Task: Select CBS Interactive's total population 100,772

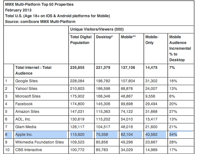Action: pyautogui.click(x=77, y=150)
